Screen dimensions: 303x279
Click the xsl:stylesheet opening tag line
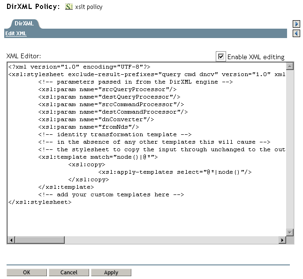tap(147, 75)
